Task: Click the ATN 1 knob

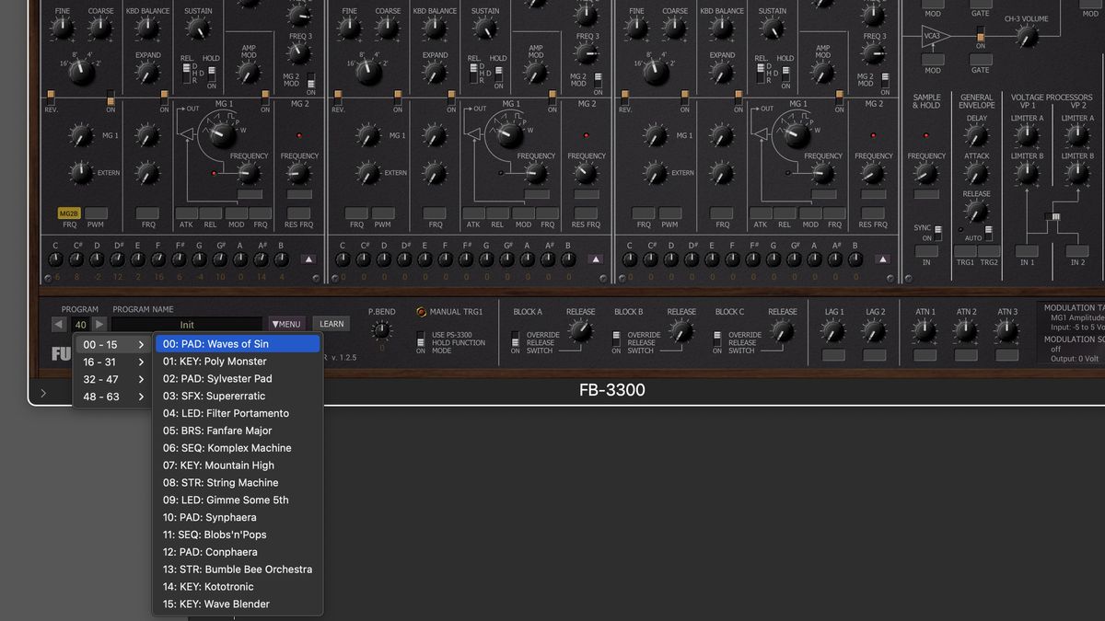Action: (925, 332)
